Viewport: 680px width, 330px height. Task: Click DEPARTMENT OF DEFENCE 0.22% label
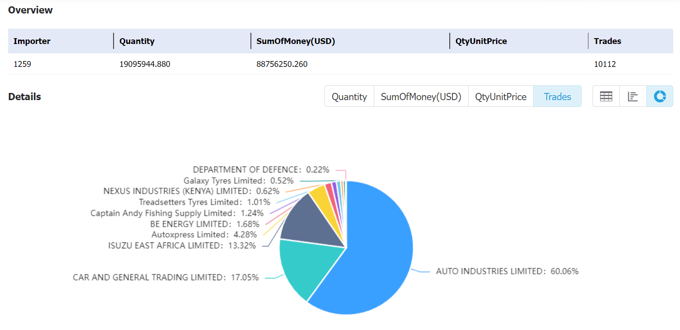[x=261, y=170]
